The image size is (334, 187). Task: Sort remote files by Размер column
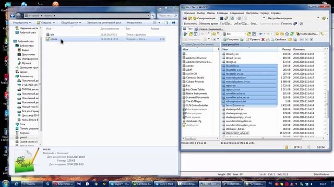[287, 49]
